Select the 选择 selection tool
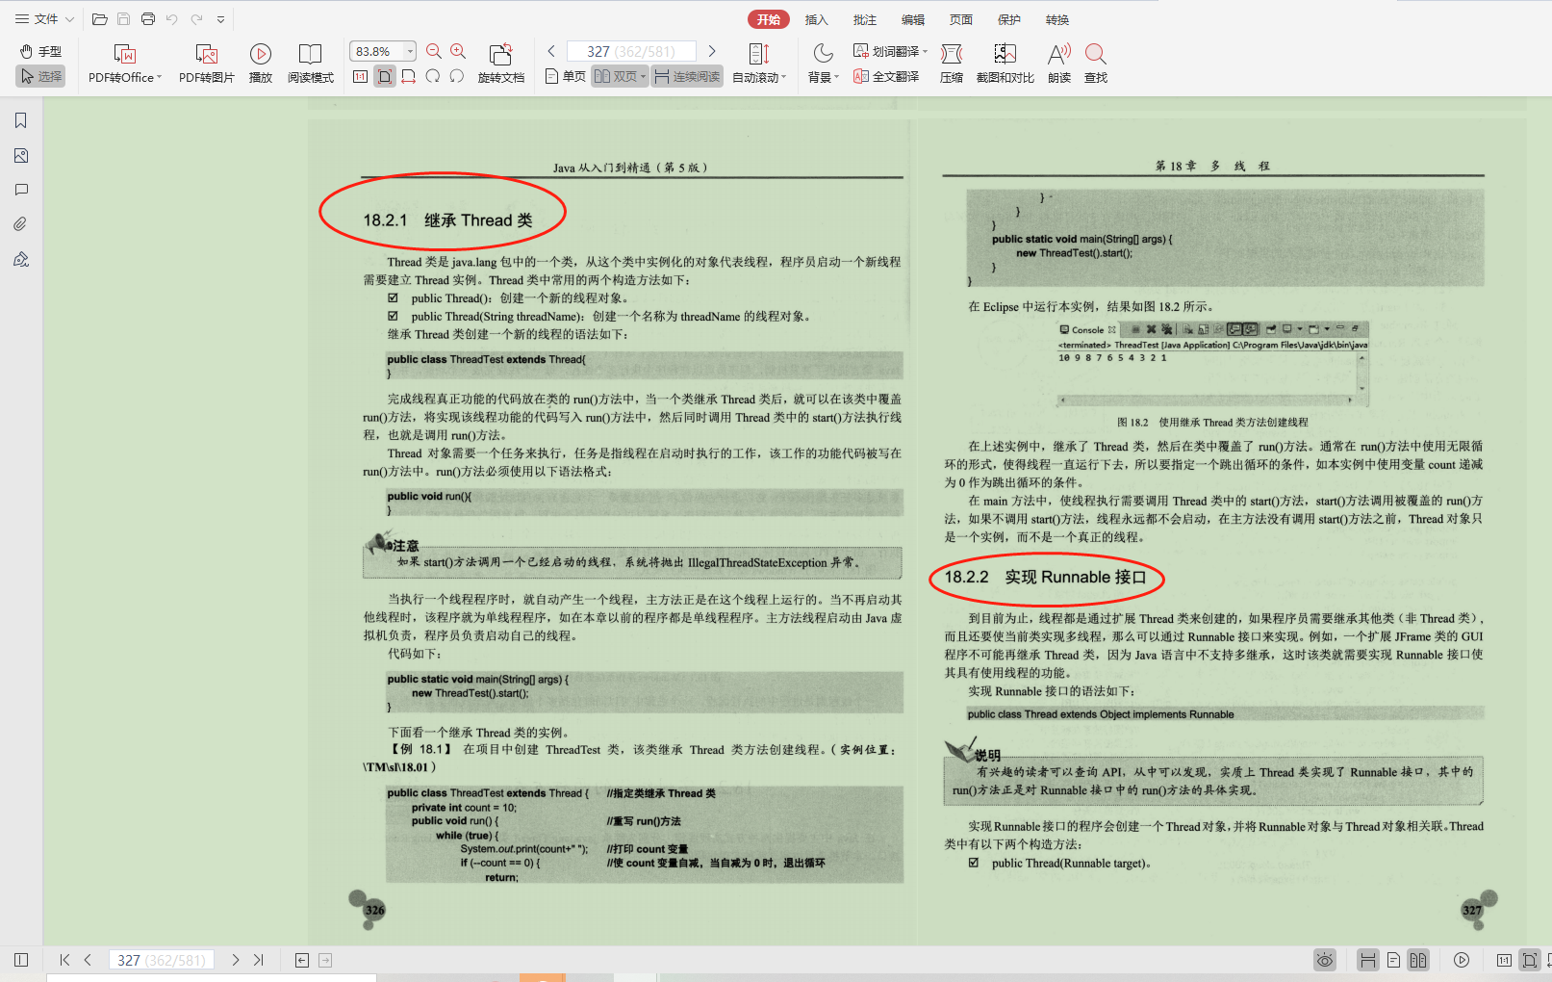 [40, 76]
